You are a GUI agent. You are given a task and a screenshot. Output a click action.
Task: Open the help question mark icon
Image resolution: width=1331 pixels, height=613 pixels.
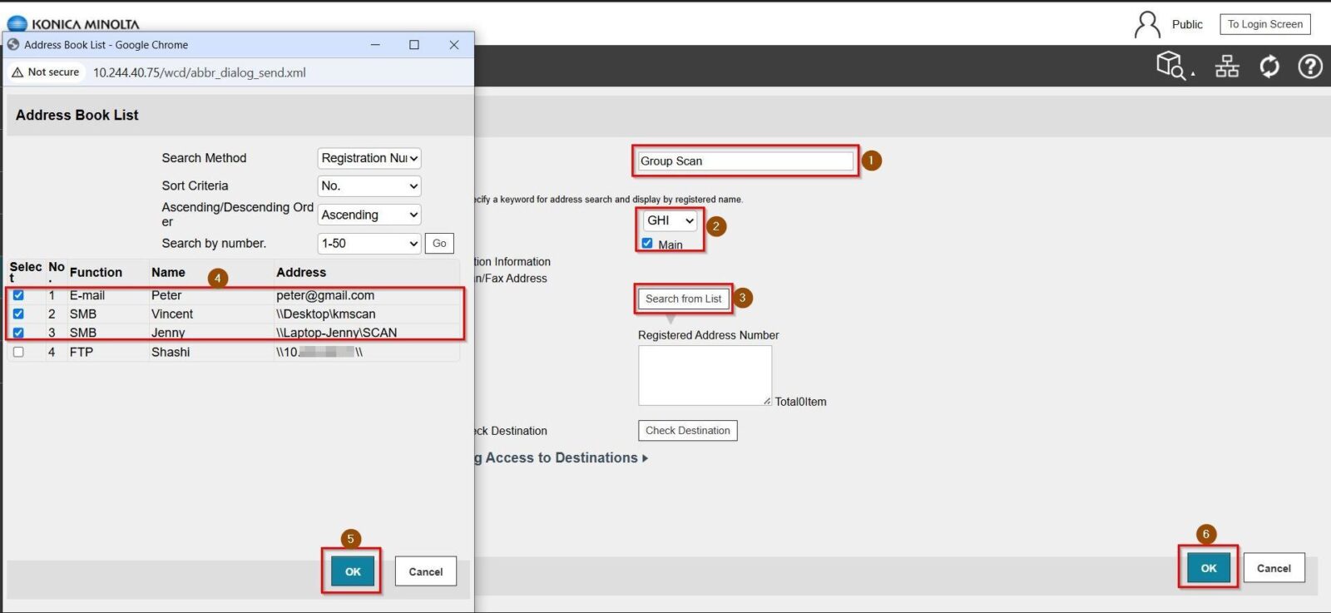pos(1310,66)
